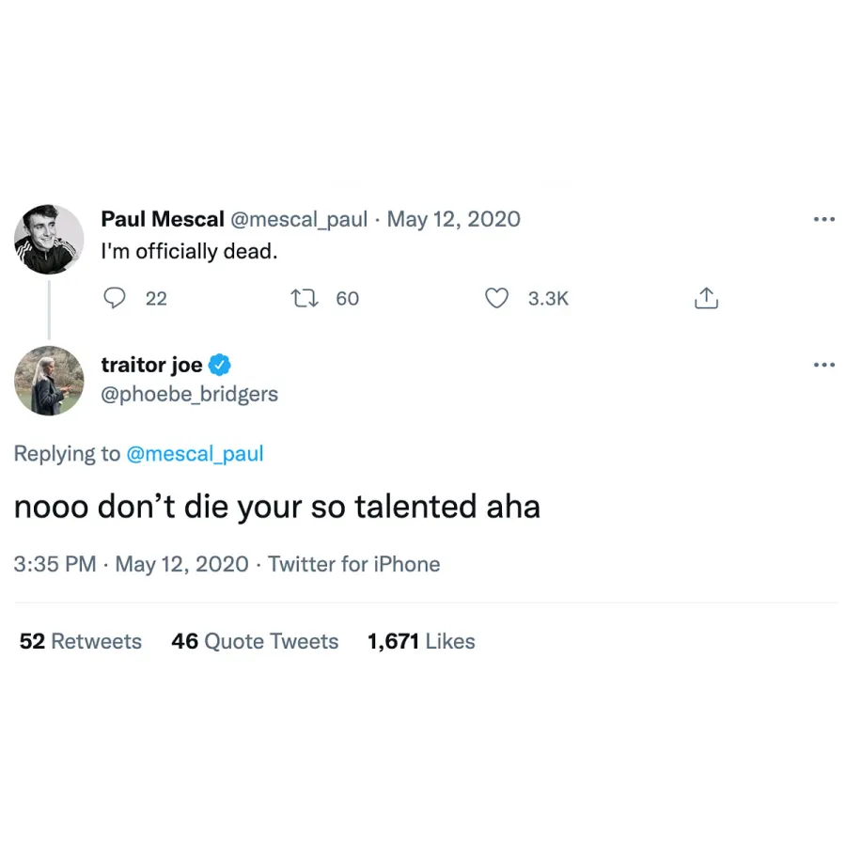Open the more options menu on Paul Mescal's tweet

tap(824, 218)
